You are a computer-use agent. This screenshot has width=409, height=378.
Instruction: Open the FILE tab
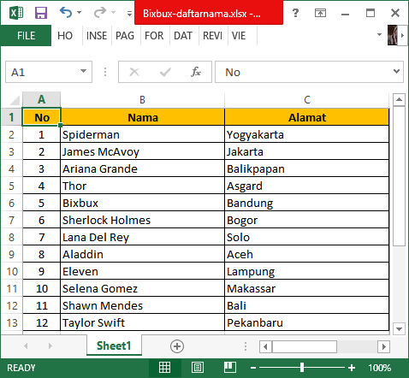tap(26, 36)
